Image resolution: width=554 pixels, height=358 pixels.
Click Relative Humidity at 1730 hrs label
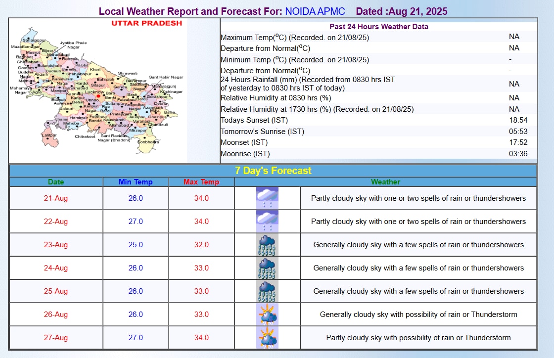(x=317, y=109)
